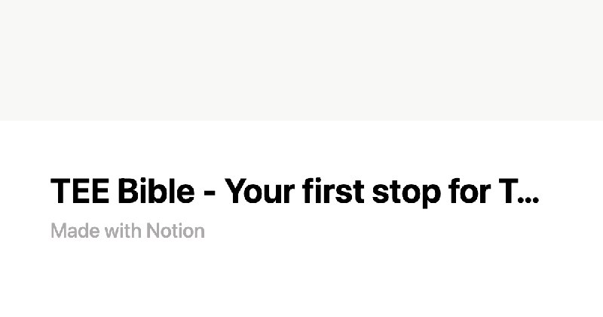Click the dash after "Bible" in the title
The image size is (603, 317).
pyautogui.click(x=210, y=195)
